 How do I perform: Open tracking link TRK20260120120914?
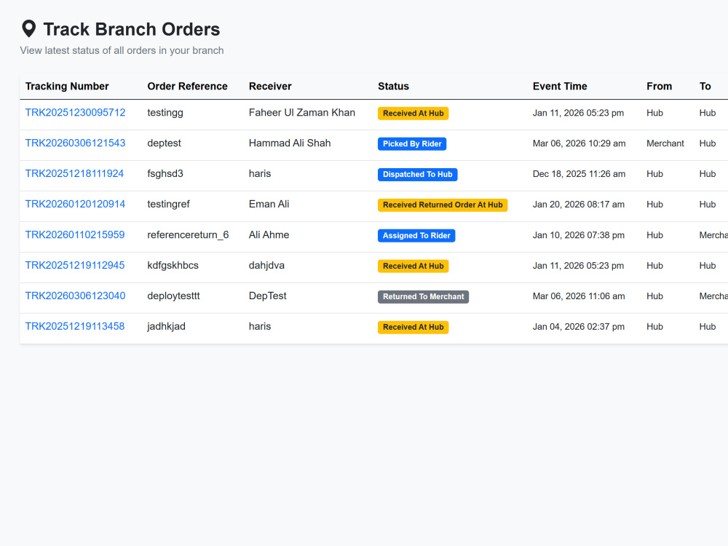pos(75,205)
